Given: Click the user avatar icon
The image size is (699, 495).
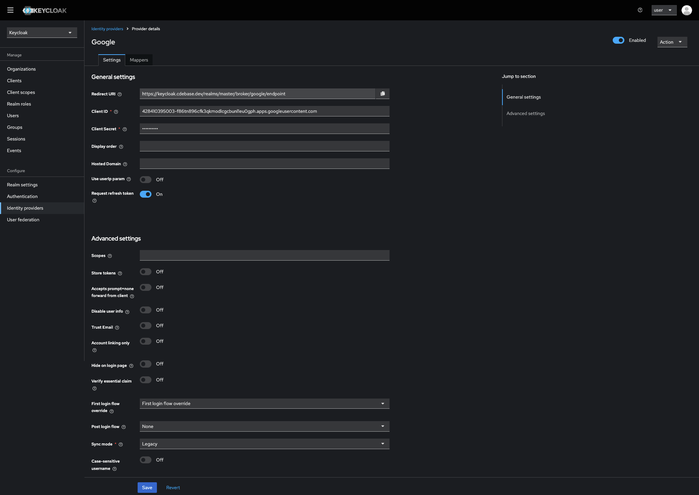Looking at the screenshot, I should point(687,10).
